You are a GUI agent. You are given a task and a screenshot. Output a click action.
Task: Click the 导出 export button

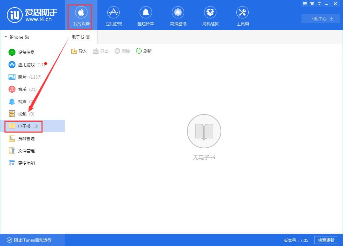point(100,51)
